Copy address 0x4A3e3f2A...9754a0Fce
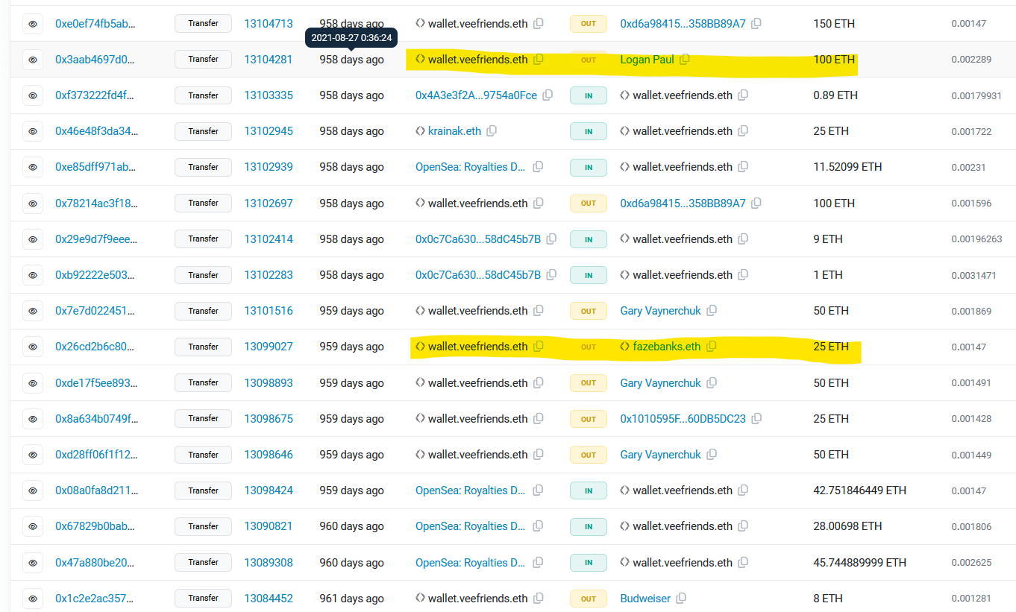This screenshot has width=1016, height=612. click(548, 95)
